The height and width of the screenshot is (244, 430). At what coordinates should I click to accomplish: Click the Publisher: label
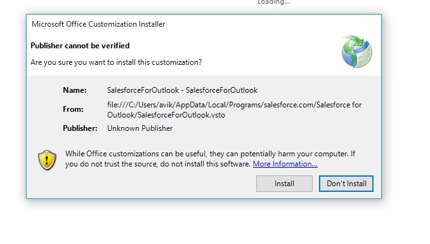point(80,128)
